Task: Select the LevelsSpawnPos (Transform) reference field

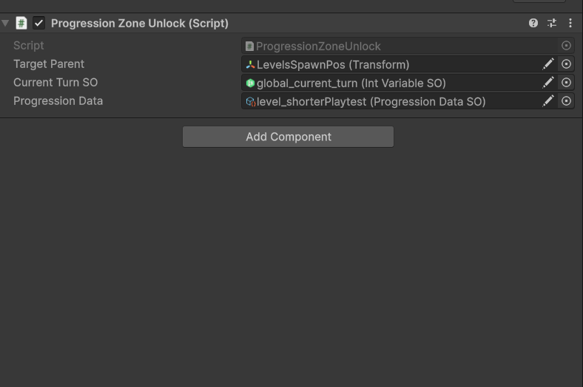Action: click(391, 64)
